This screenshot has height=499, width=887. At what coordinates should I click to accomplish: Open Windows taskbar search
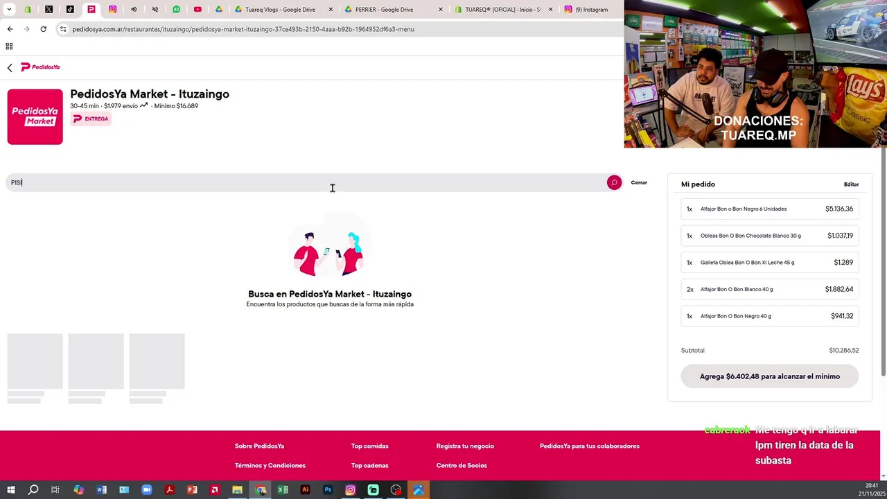tap(33, 490)
